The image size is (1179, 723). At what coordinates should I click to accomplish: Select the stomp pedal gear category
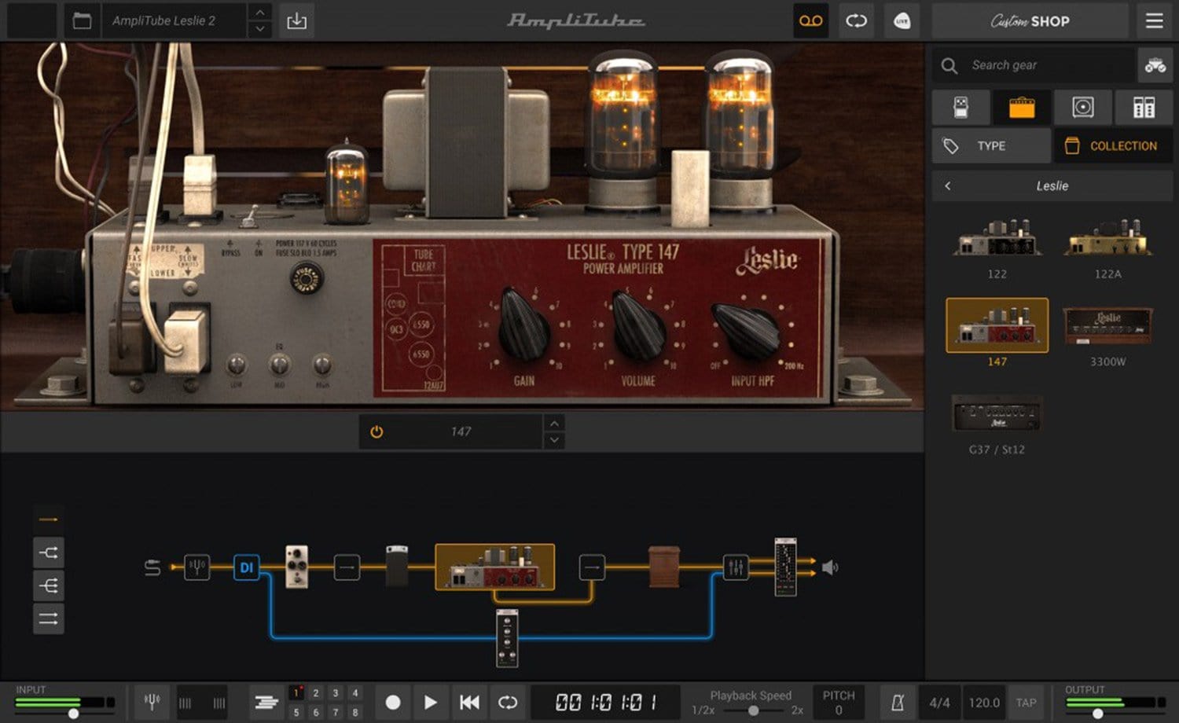(960, 107)
